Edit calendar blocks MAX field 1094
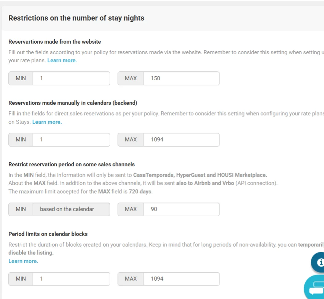The width and height of the screenshot is (324, 299). 181,279
